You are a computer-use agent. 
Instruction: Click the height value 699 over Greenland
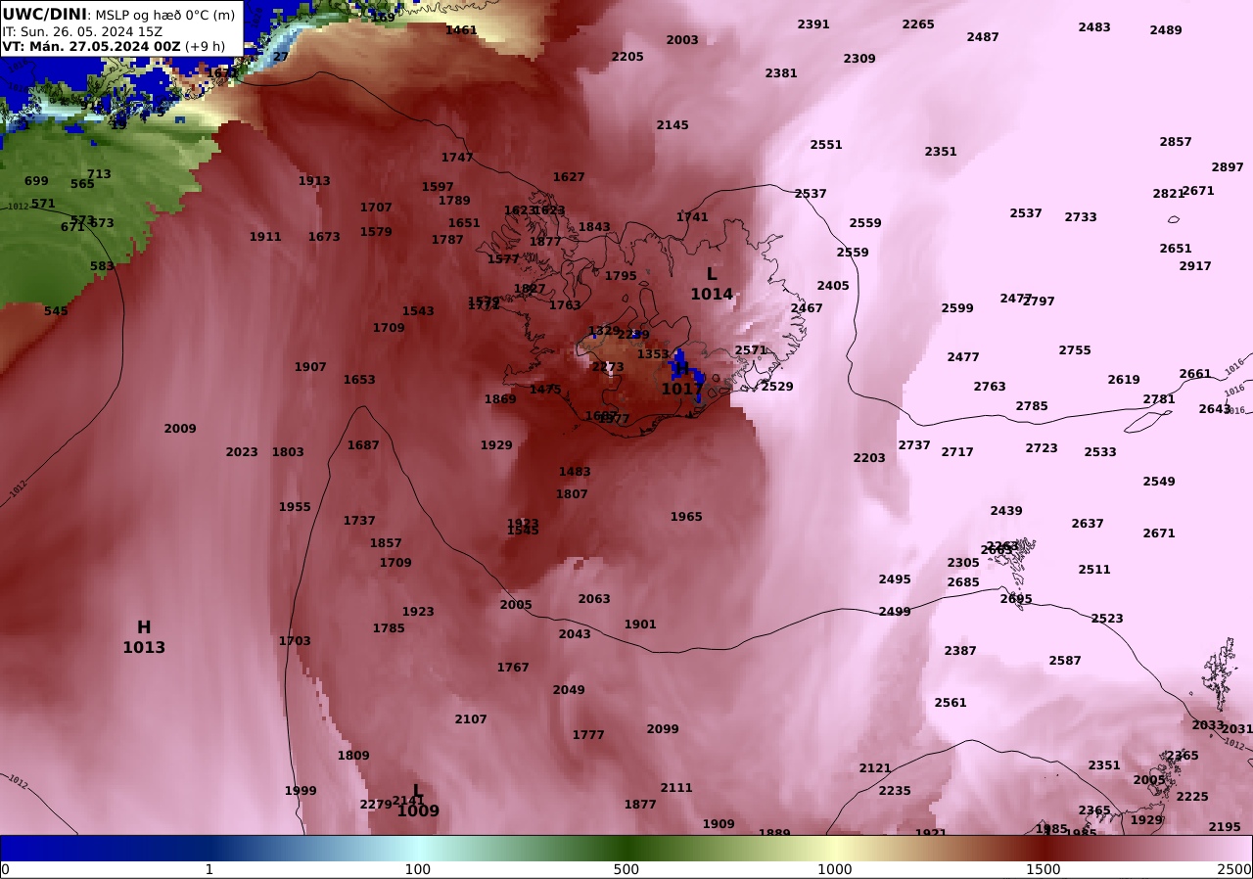pyautogui.click(x=36, y=181)
